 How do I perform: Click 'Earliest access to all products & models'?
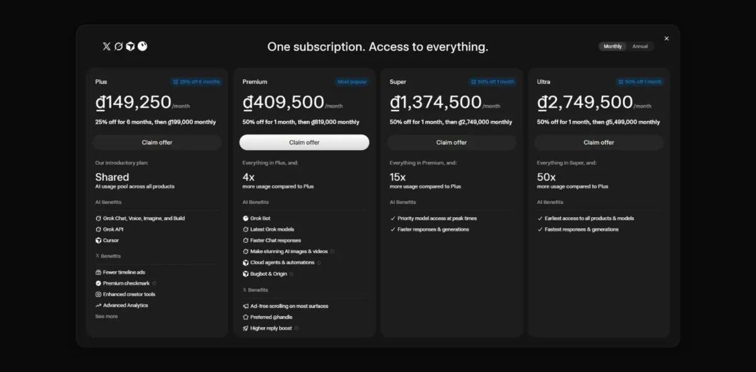pos(589,218)
